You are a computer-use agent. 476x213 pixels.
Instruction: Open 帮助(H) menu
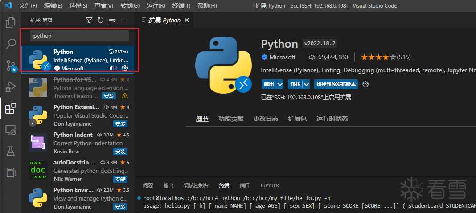pyautogui.click(x=207, y=6)
